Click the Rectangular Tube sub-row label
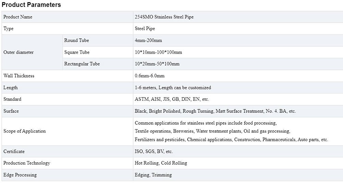Viewport: 343px width, 183px height. point(82,64)
